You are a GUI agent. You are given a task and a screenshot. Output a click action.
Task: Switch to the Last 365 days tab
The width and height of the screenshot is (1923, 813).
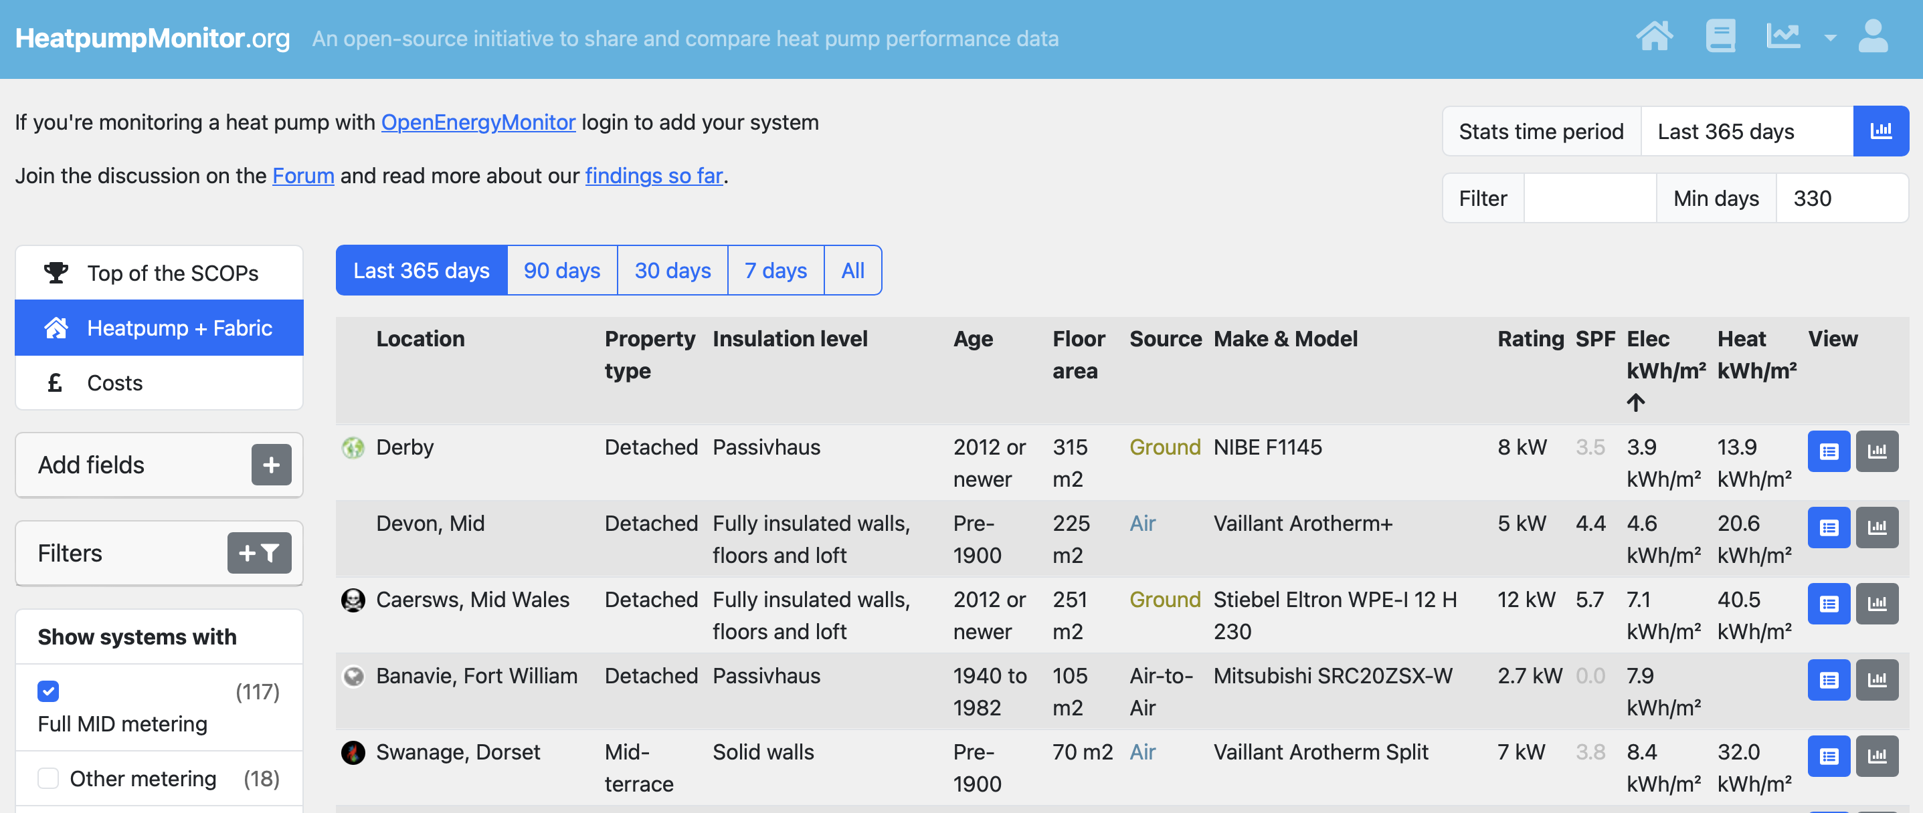[x=421, y=270]
